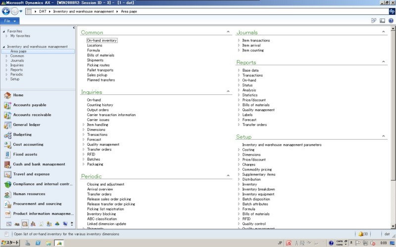Viewport: 396px width, 247px height.
Task: Open Human resources module icon
Action: [7, 194]
